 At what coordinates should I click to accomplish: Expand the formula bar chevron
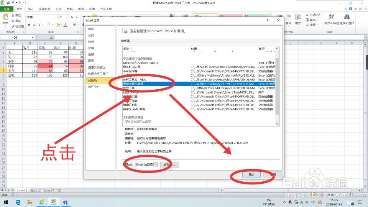pyautogui.click(x=366, y=37)
